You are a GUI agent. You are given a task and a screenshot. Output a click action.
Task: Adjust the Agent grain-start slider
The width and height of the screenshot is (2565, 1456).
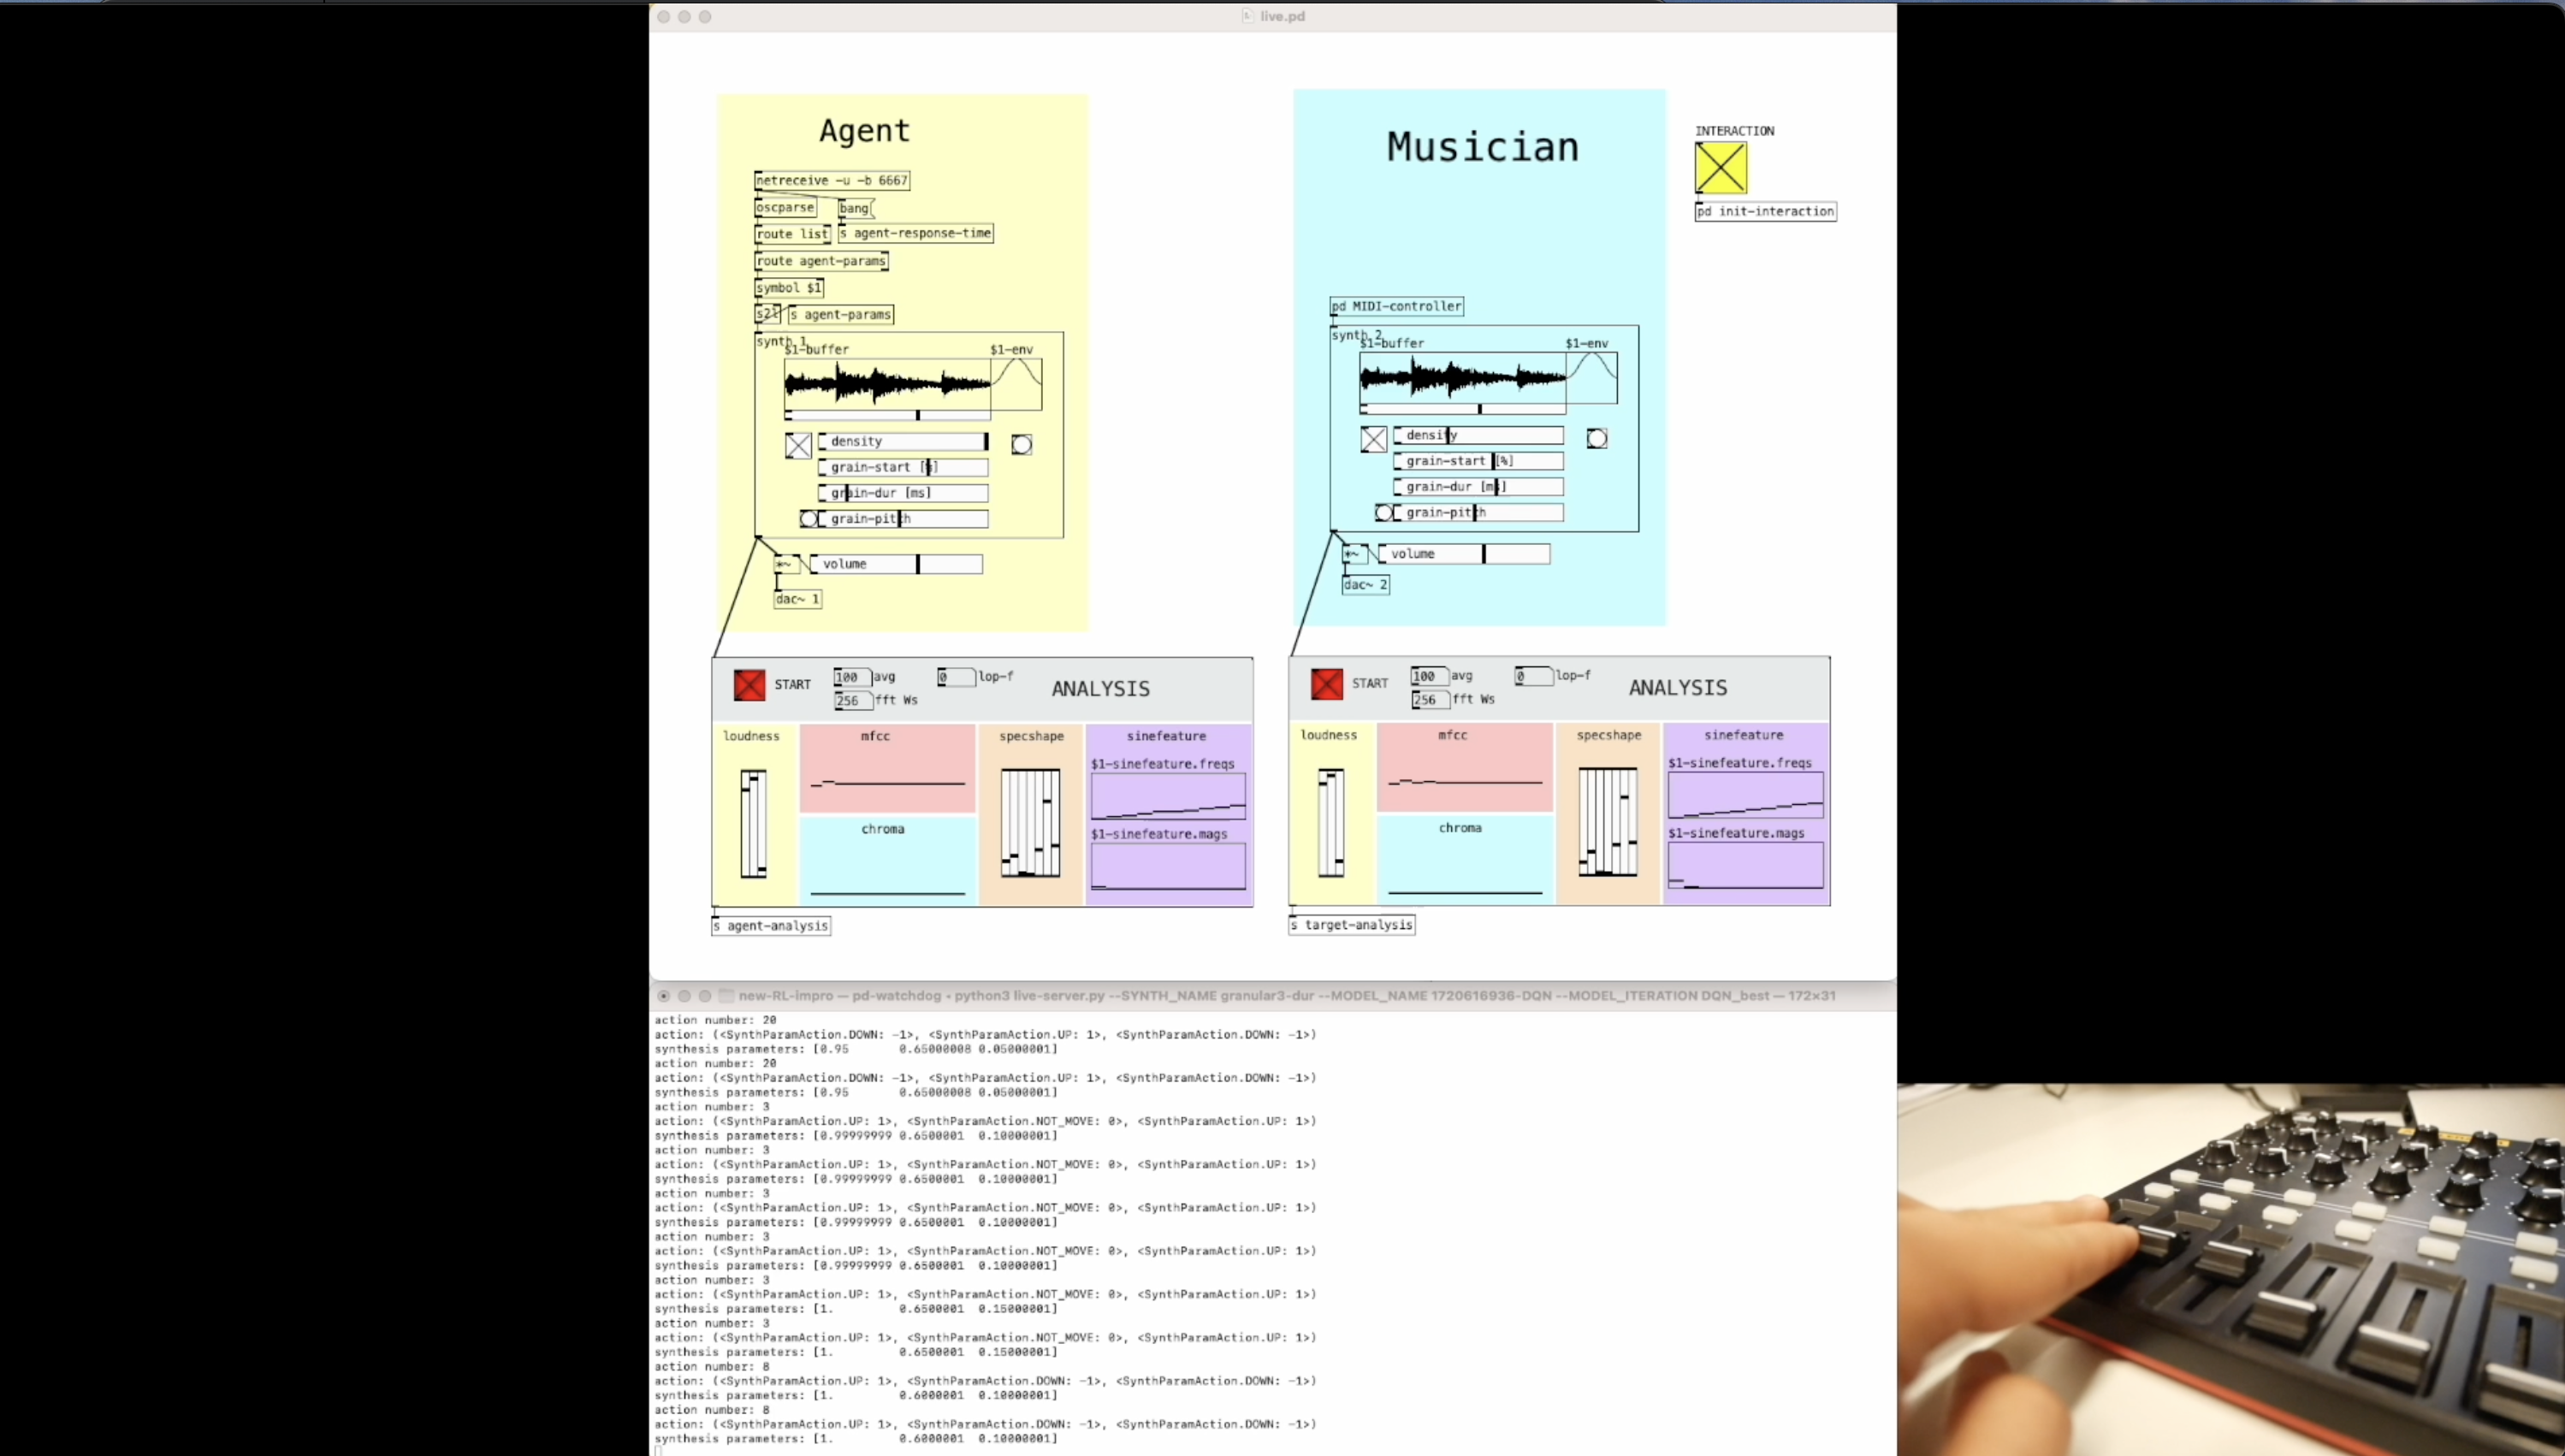tap(903, 467)
